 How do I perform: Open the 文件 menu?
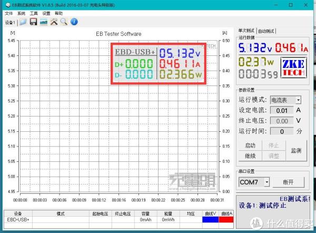pos(8,13)
